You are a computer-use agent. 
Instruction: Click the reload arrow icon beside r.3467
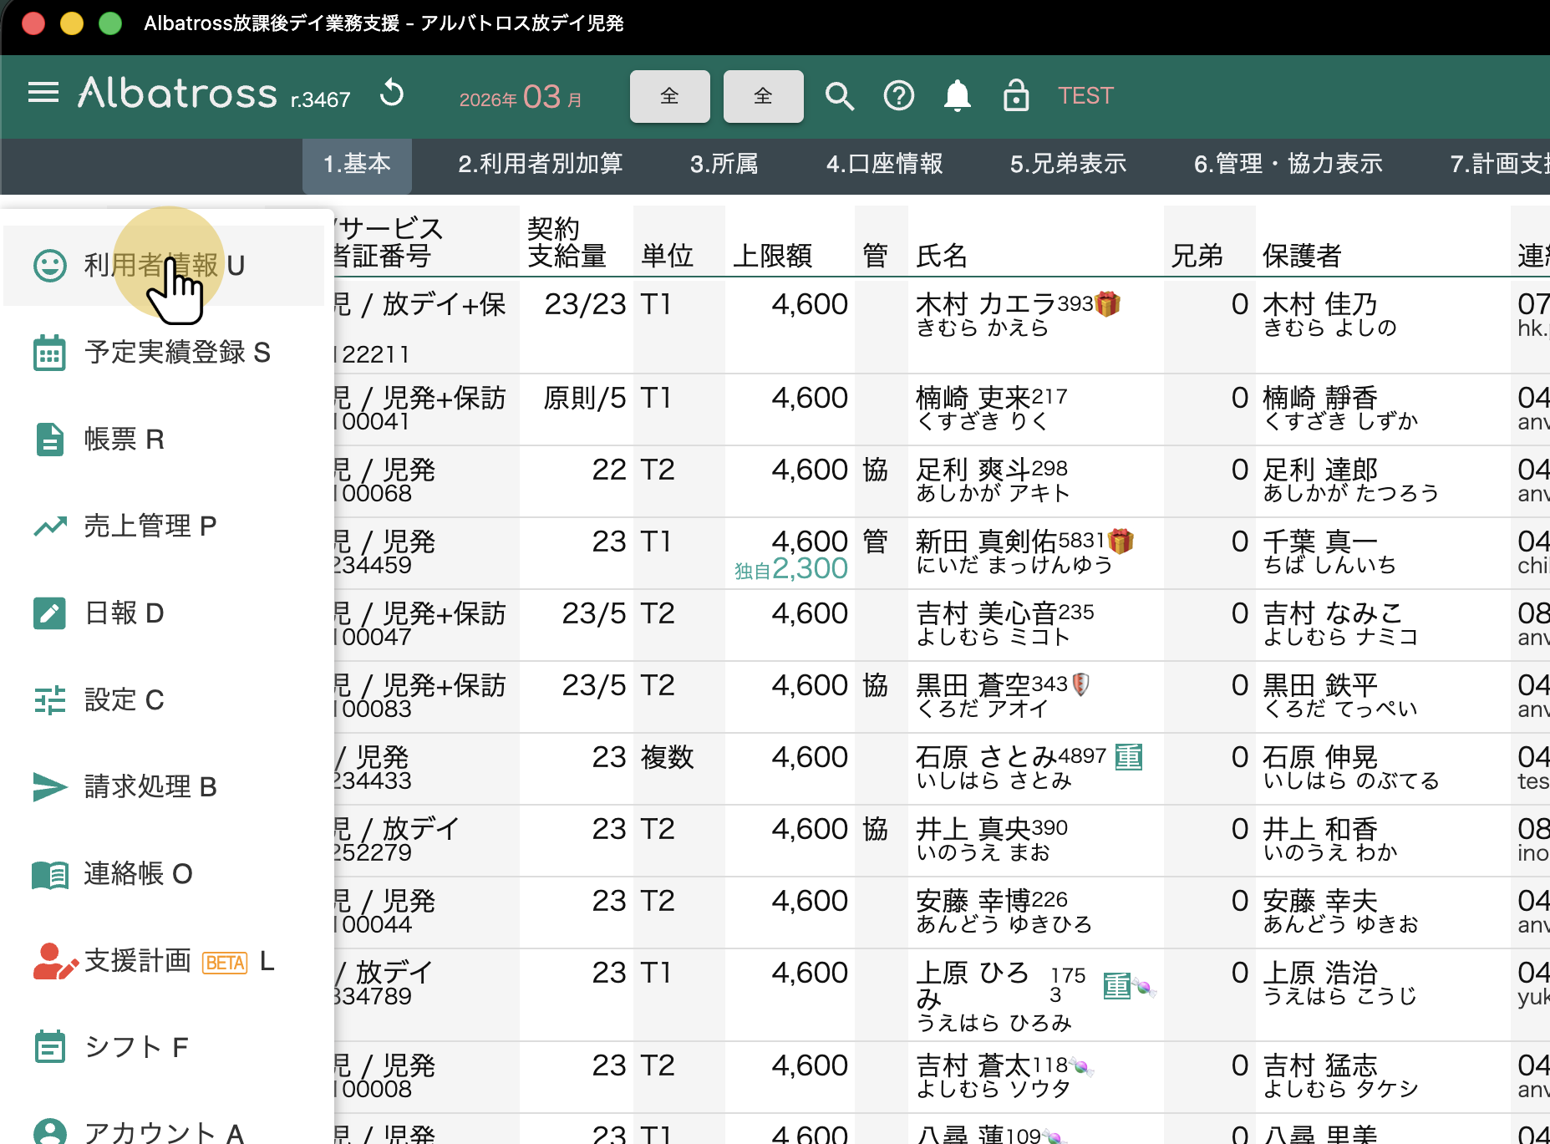392,94
